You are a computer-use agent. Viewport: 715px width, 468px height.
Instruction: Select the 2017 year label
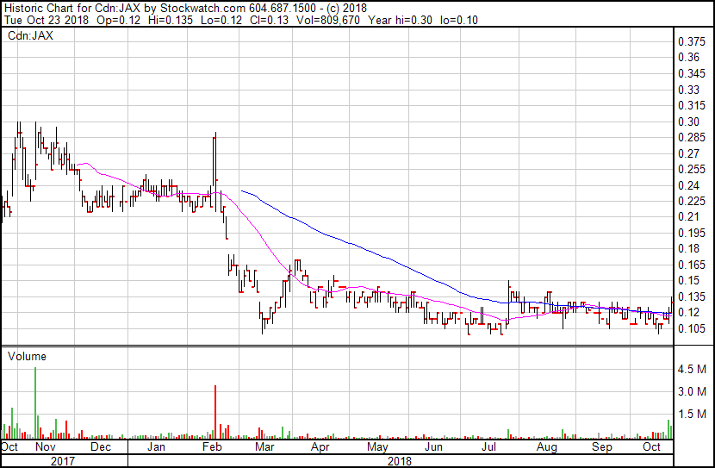[63, 461]
